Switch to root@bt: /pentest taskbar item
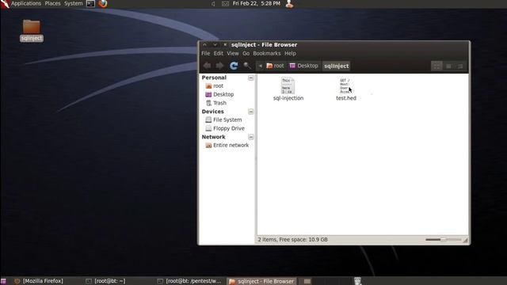This screenshot has width=507, height=285. (190, 281)
